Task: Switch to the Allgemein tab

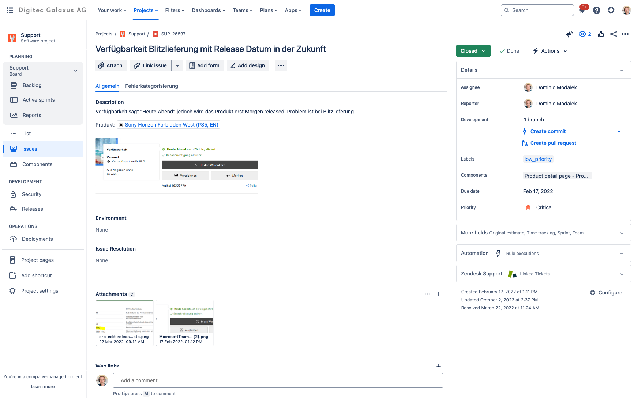Action: [107, 86]
